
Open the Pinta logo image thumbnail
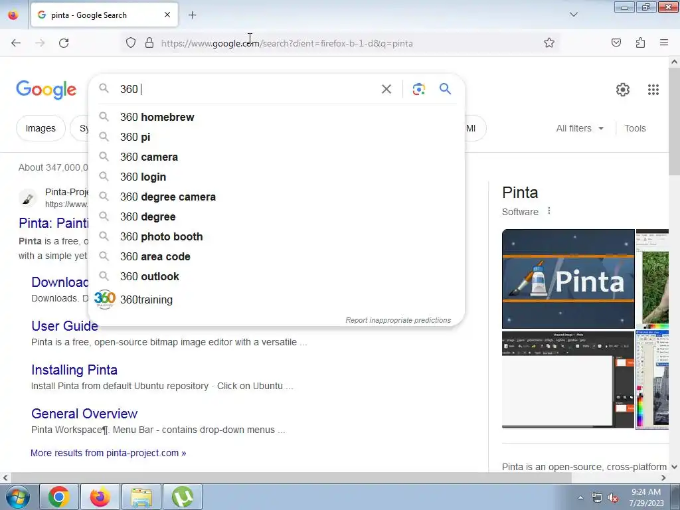[568, 279]
